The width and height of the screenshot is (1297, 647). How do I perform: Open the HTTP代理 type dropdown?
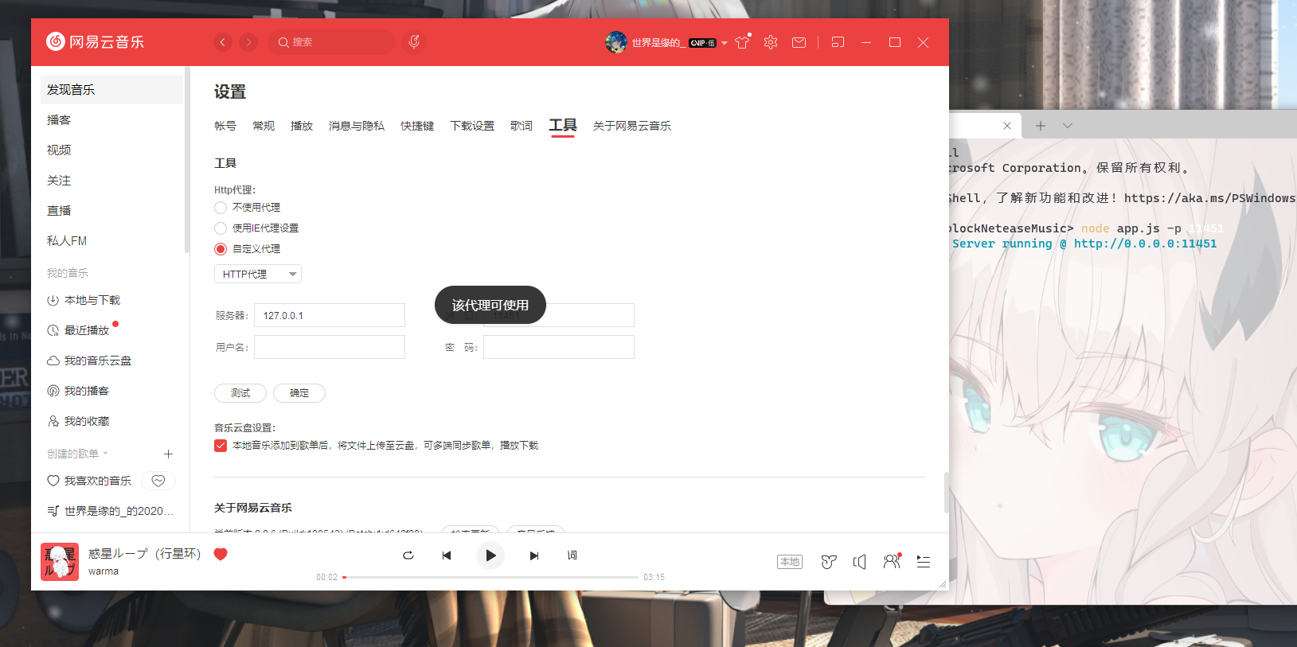pyautogui.click(x=258, y=274)
